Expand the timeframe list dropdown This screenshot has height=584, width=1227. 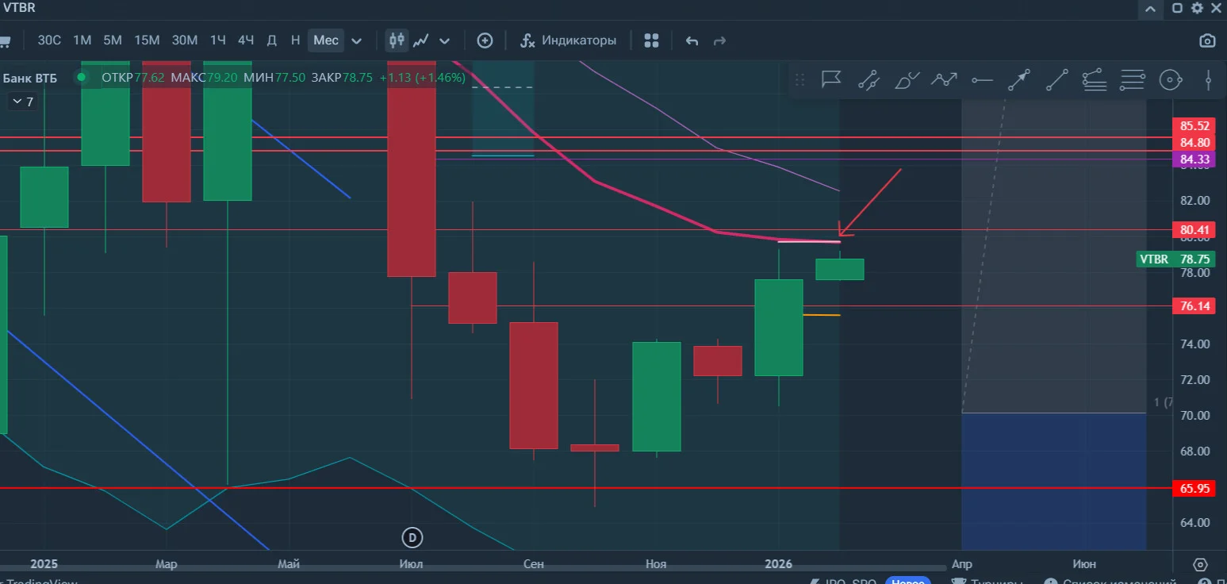[357, 40]
